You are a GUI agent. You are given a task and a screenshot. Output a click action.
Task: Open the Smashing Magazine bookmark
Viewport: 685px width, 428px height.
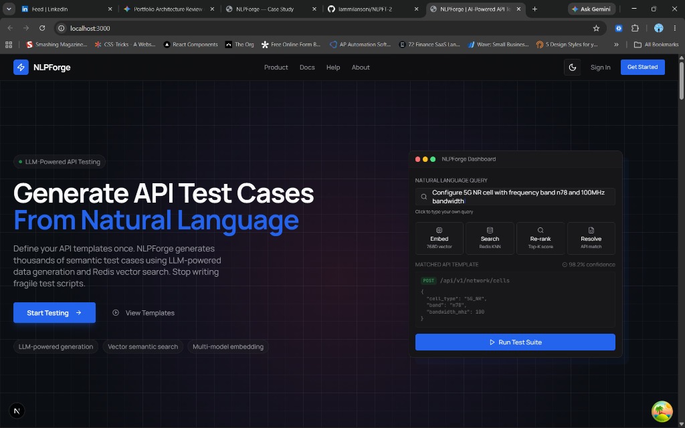point(56,45)
